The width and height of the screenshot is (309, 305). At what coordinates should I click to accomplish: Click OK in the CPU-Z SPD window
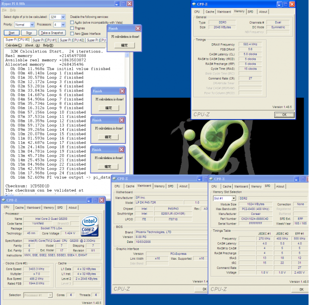click(x=300, y=289)
